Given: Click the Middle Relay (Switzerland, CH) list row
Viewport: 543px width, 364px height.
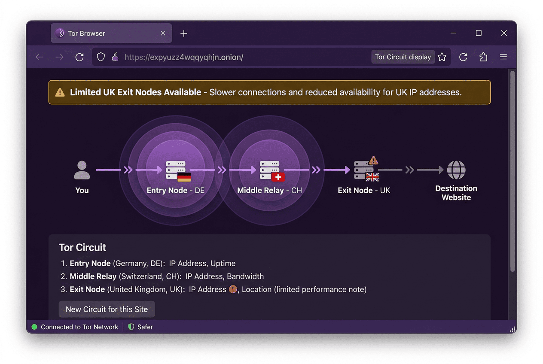Looking at the screenshot, I should point(162,276).
